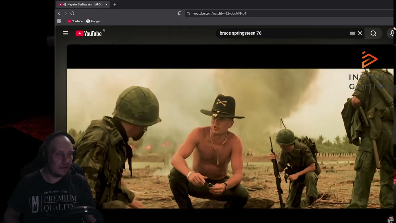Open the YouTube bookmark

coord(75,21)
